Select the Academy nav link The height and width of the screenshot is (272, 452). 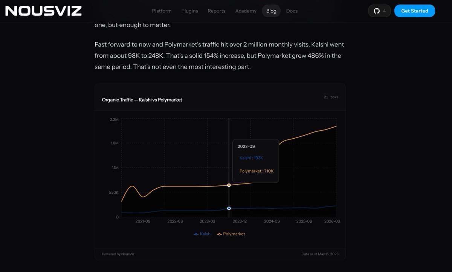click(246, 11)
